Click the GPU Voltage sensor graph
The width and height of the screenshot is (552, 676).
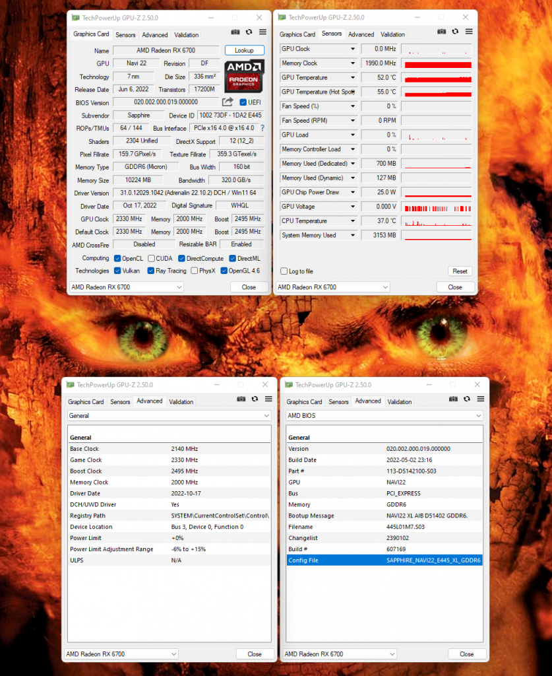click(436, 207)
